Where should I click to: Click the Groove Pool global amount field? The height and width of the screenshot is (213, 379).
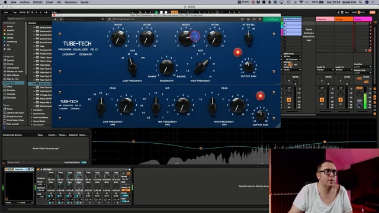83,162
